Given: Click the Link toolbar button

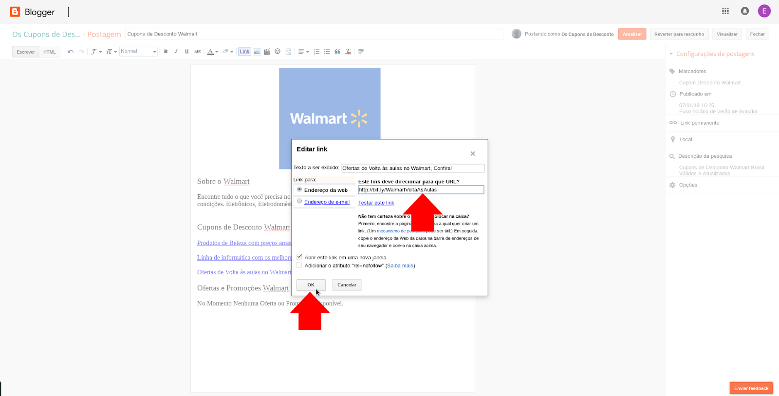Looking at the screenshot, I should [x=244, y=52].
